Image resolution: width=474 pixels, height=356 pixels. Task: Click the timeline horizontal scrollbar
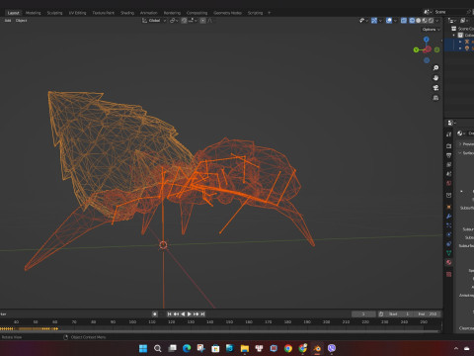(x=220, y=331)
